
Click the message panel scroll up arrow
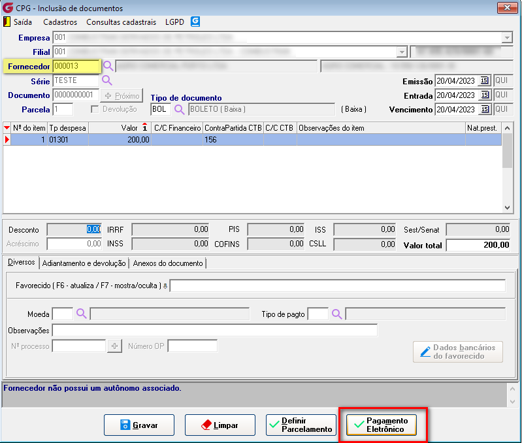click(x=512, y=388)
